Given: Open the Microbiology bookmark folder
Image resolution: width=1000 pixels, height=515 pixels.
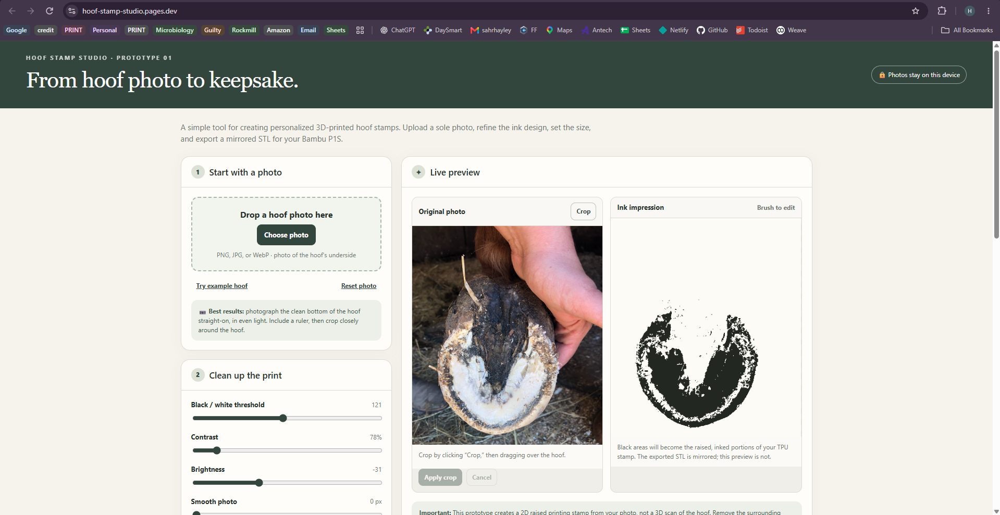Looking at the screenshot, I should coord(175,30).
